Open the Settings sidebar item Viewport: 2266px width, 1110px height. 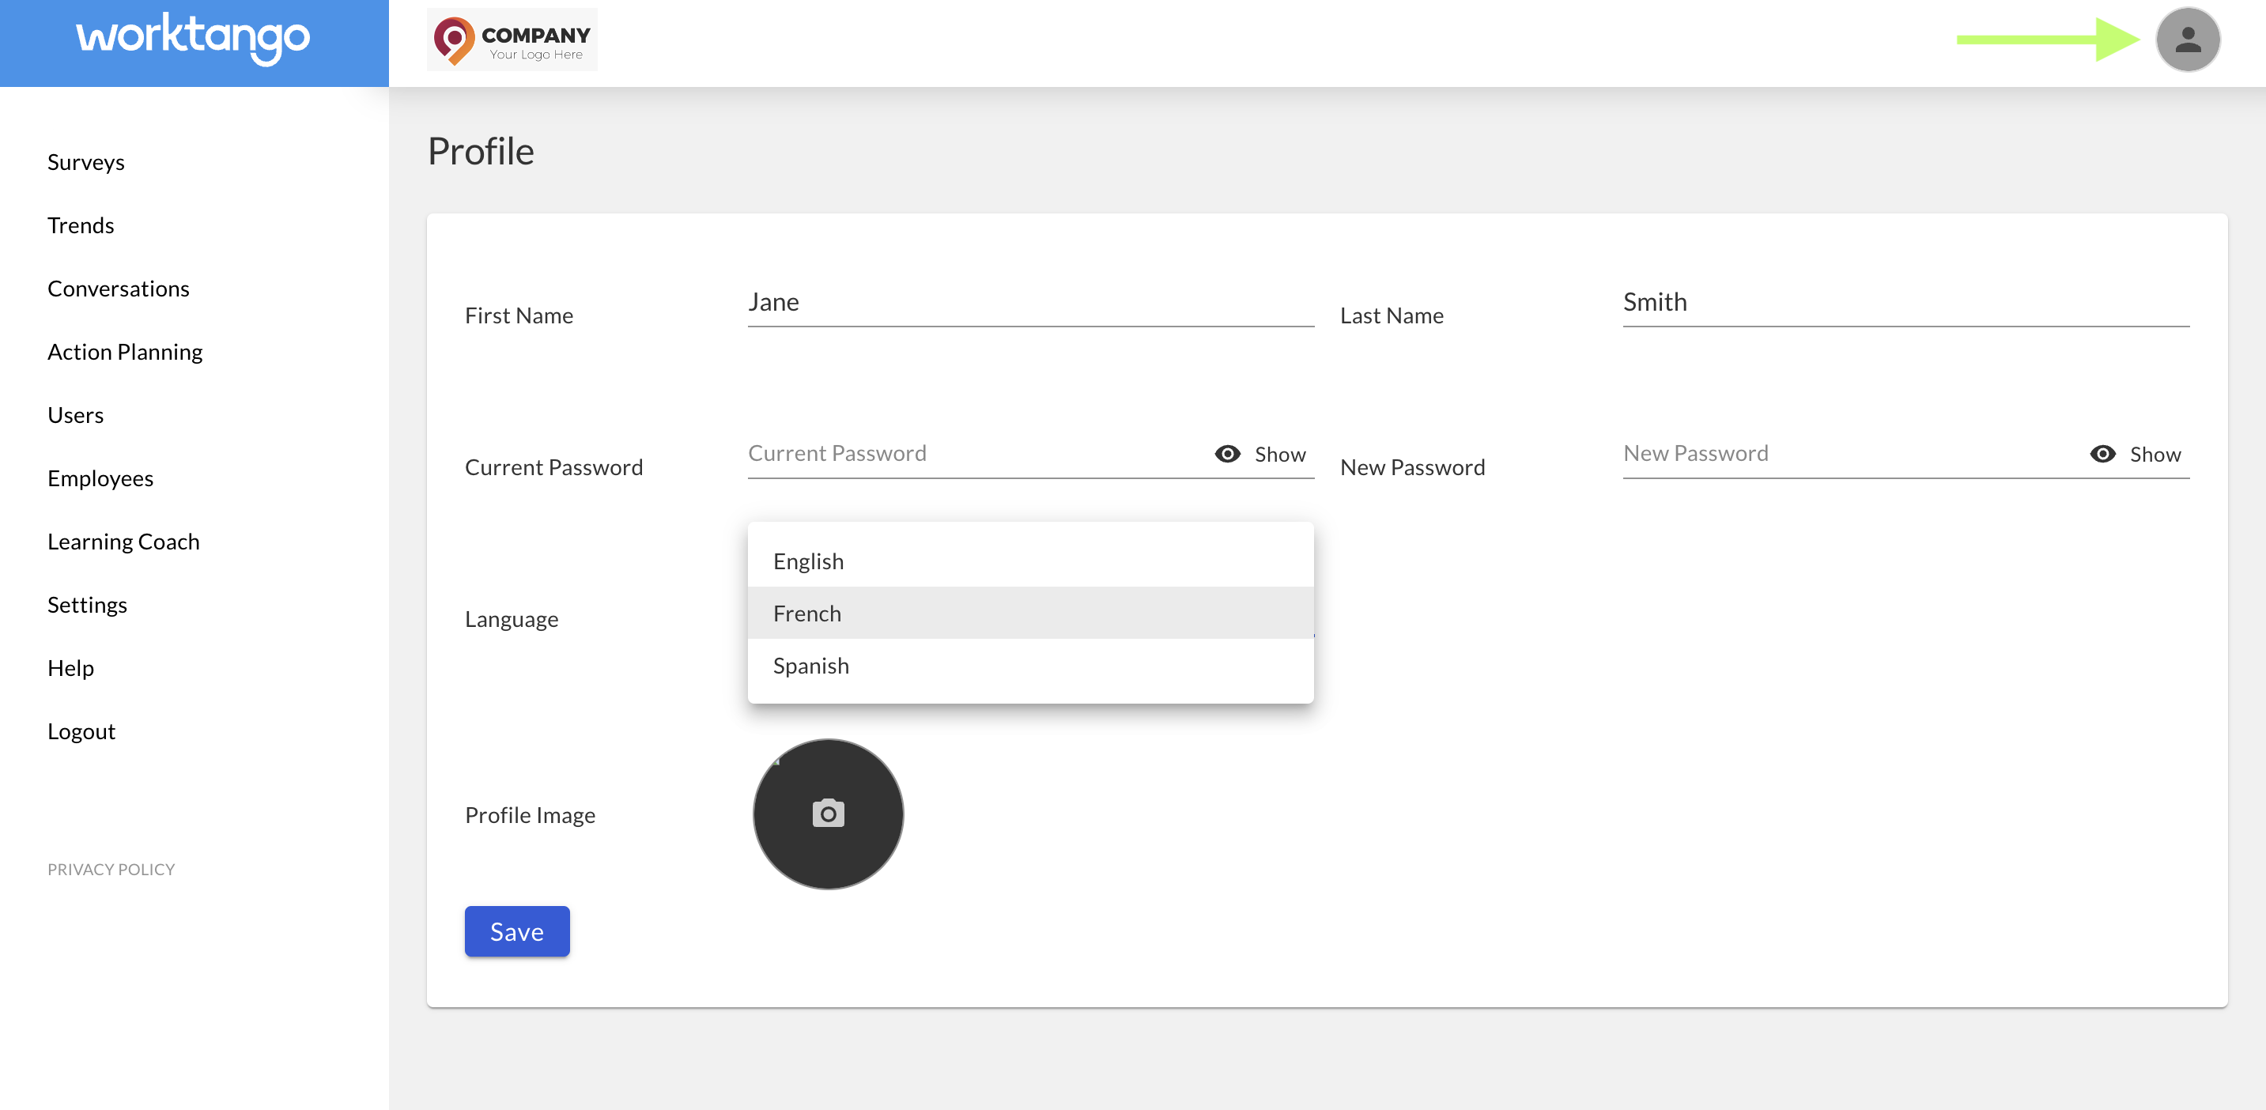click(87, 604)
